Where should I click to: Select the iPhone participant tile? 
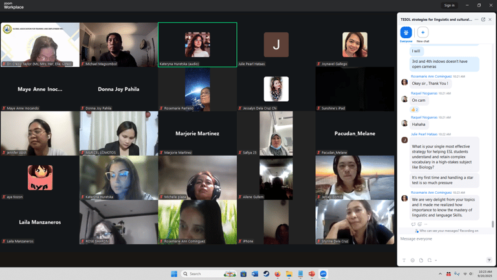pyautogui.click(x=276, y=222)
